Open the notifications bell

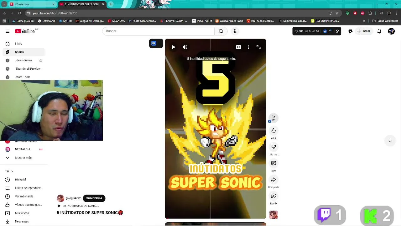[379, 31]
